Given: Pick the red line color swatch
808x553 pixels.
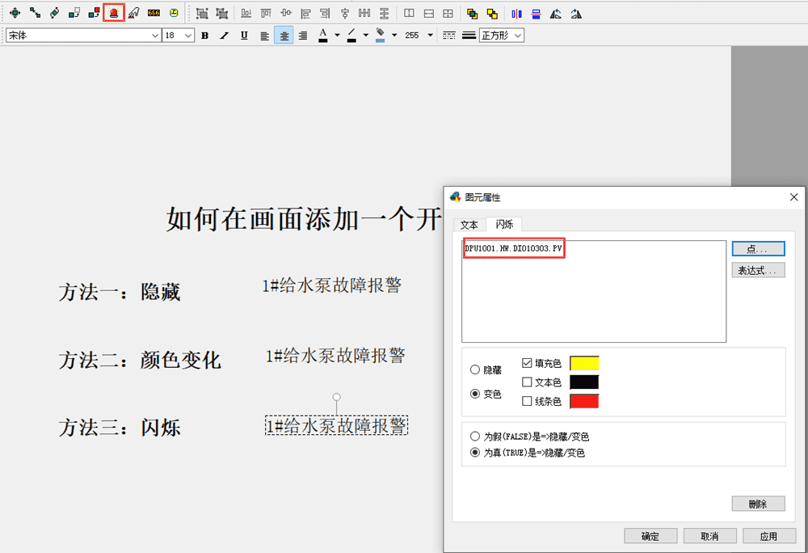Looking at the screenshot, I should pos(584,401).
